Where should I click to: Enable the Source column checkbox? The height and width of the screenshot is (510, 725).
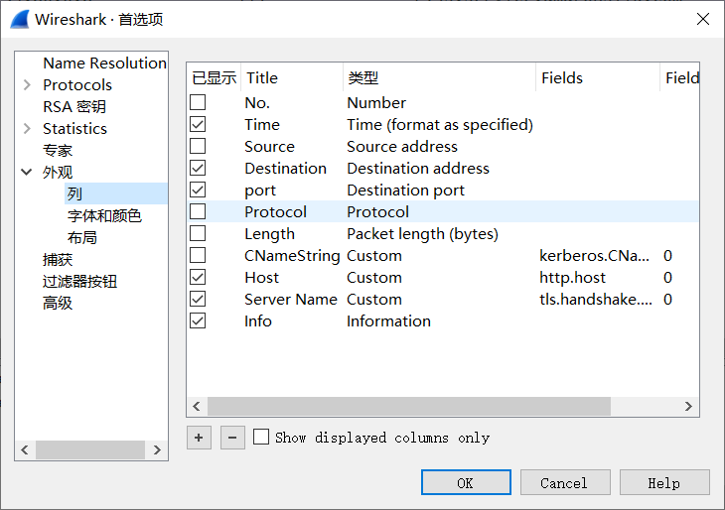pos(198,146)
